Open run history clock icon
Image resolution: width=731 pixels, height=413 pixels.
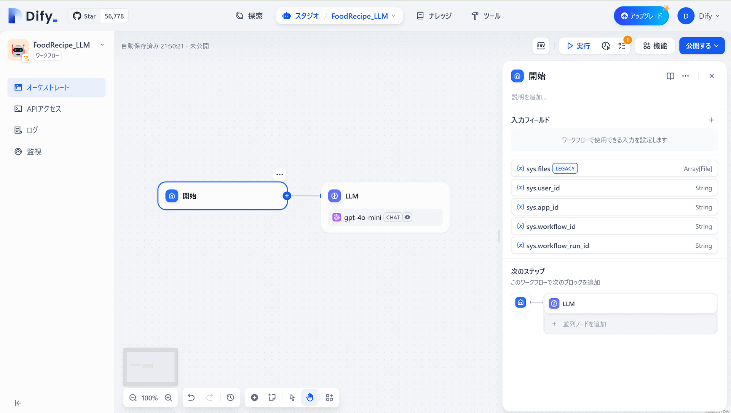606,46
